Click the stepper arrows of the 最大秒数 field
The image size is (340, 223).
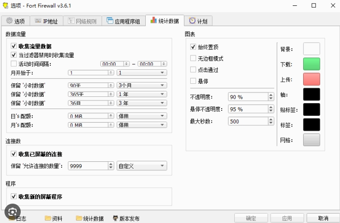271,121
